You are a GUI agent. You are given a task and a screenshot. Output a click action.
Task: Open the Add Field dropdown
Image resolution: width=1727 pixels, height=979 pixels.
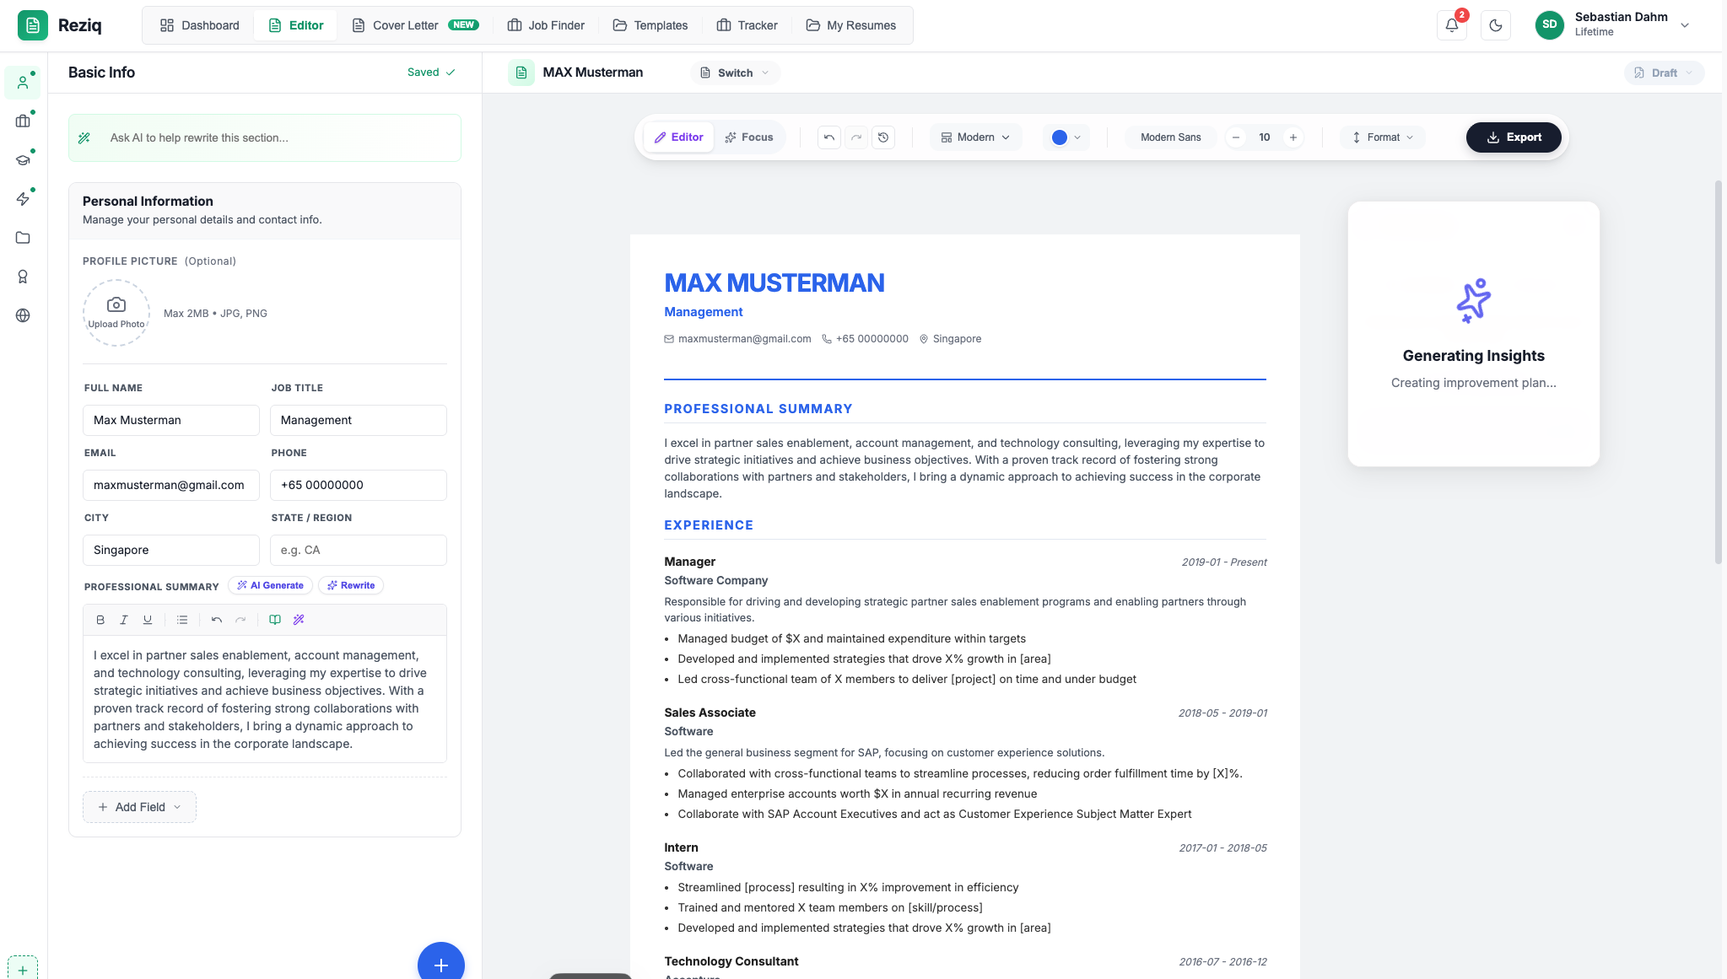(139, 806)
